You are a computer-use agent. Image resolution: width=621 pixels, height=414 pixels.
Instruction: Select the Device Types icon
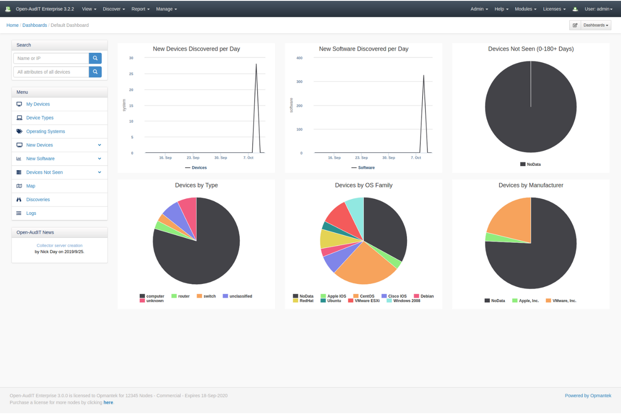click(x=19, y=118)
